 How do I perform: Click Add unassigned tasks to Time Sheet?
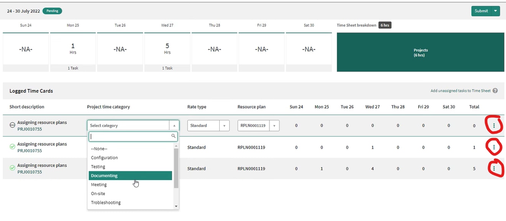[460, 91]
